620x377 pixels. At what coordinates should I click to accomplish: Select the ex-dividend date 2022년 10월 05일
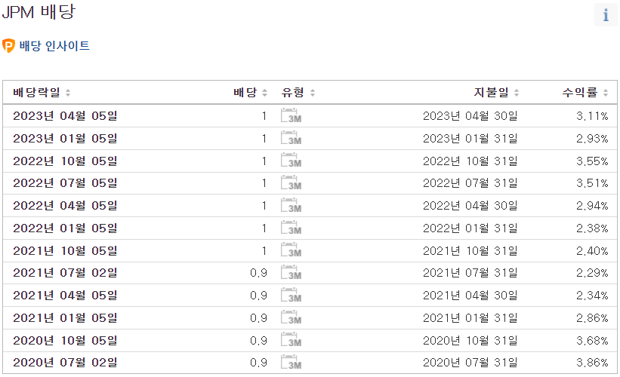click(65, 161)
